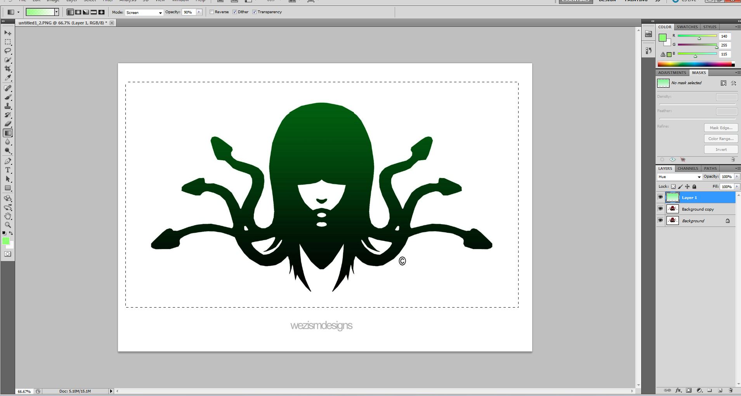Screen dimensions: 741x396
Task: Open the gradient picker dropdown arrow
Action: pos(56,12)
